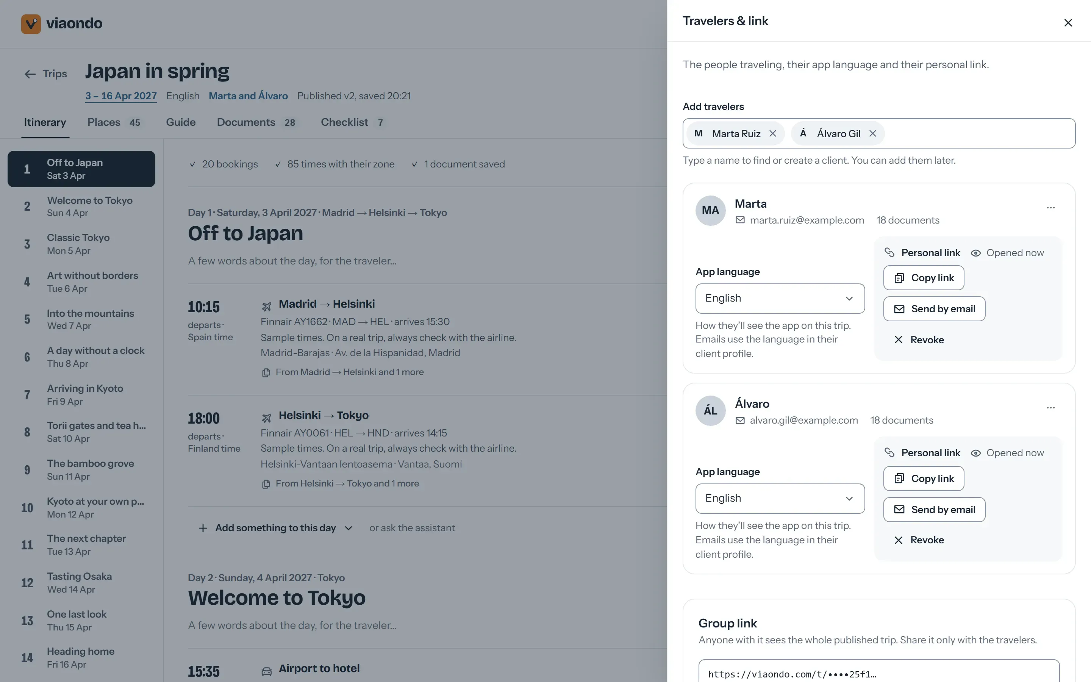Click document icon by From Madrid → Helsinki
Screen dimensions: 1091x682
(266, 372)
